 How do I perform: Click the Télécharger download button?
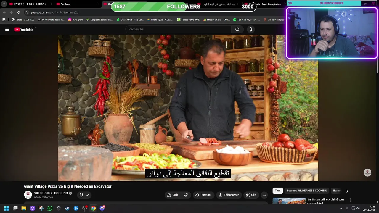(229, 195)
